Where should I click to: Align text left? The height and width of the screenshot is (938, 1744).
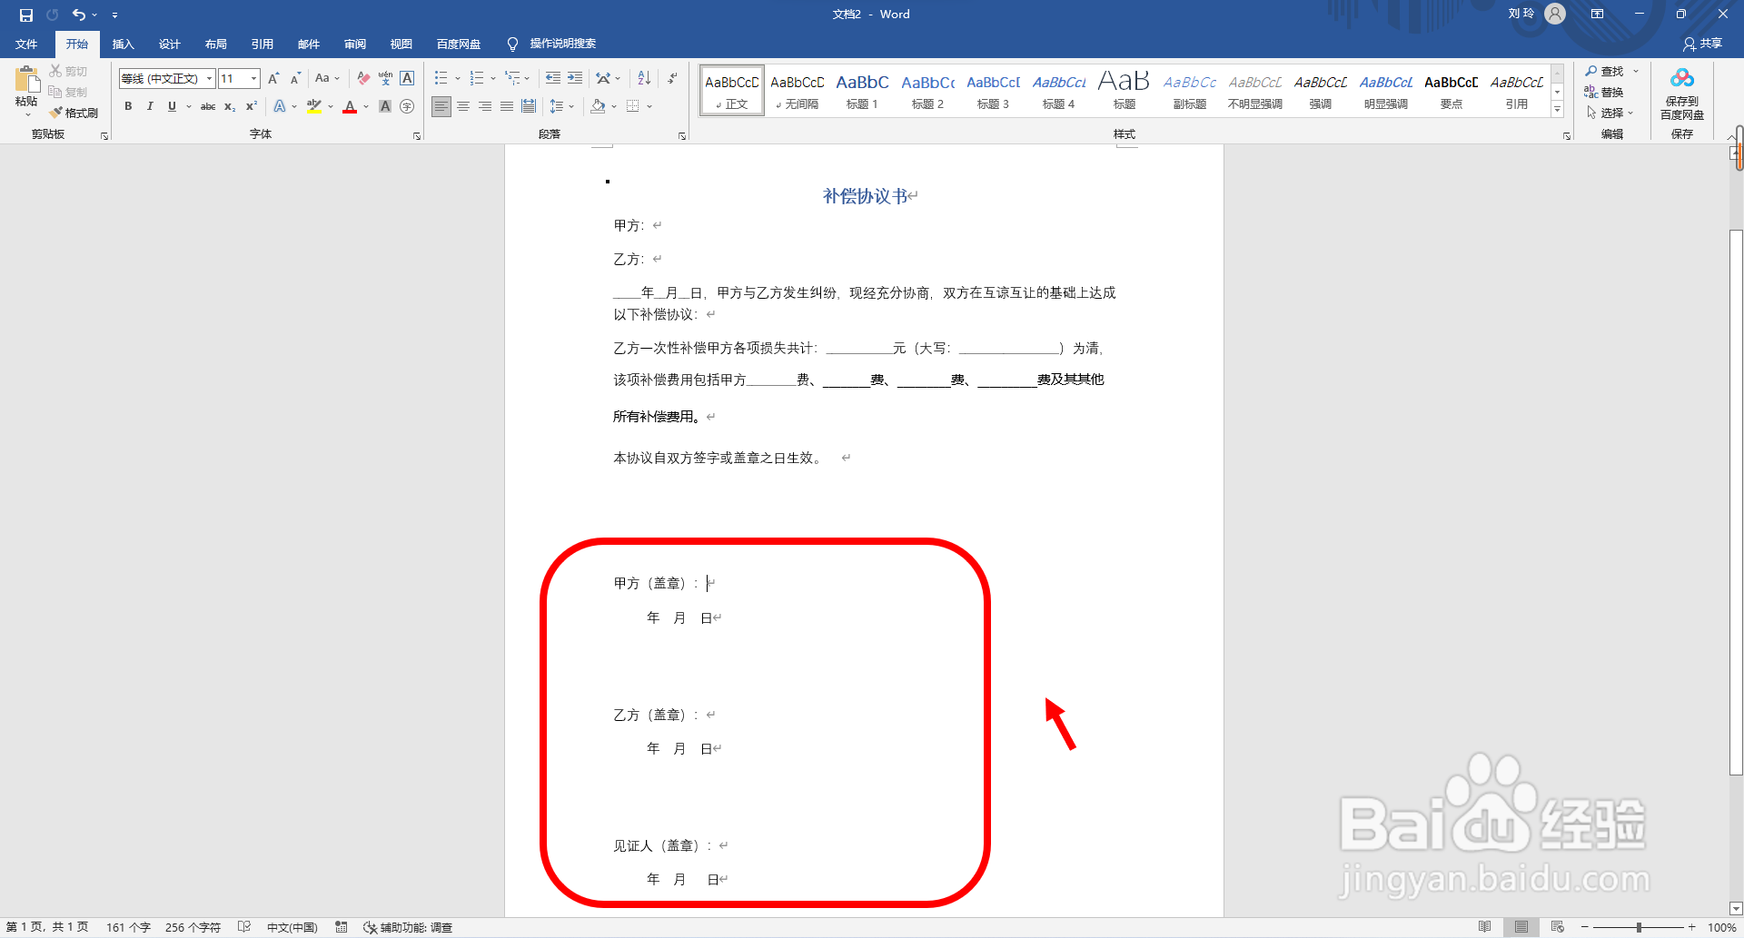click(441, 106)
